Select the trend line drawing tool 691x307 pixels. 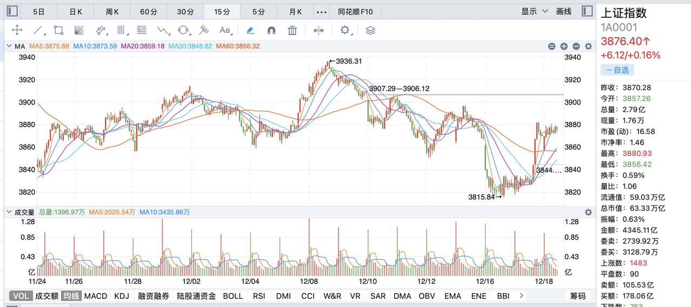38,30
